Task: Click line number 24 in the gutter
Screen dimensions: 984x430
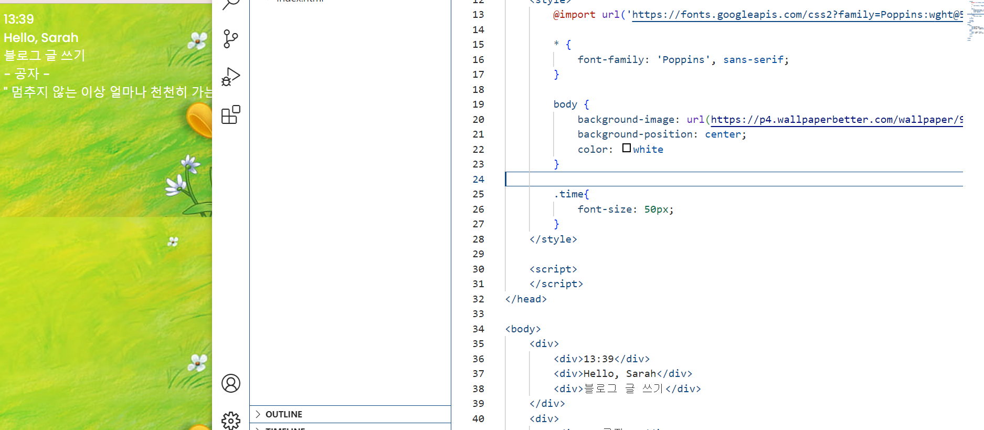Action: pyautogui.click(x=478, y=180)
